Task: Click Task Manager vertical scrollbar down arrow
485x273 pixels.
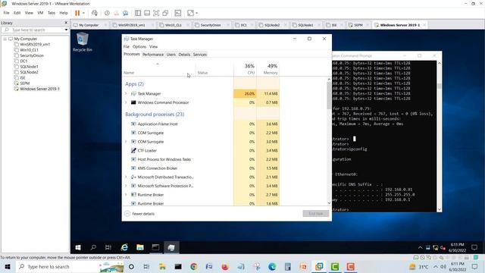Action: pos(329,203)
